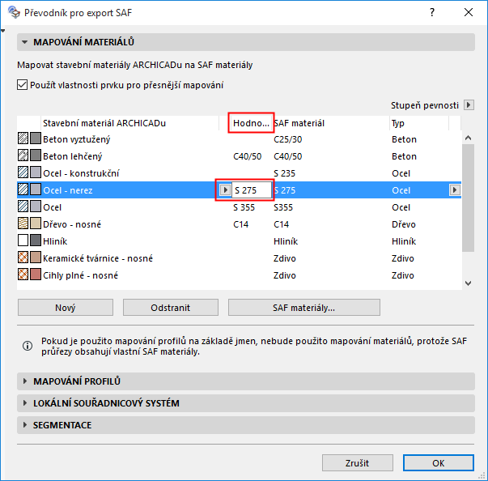
Task: Click the C14 value cell of Dřevo
Action: tap(241, 224)
